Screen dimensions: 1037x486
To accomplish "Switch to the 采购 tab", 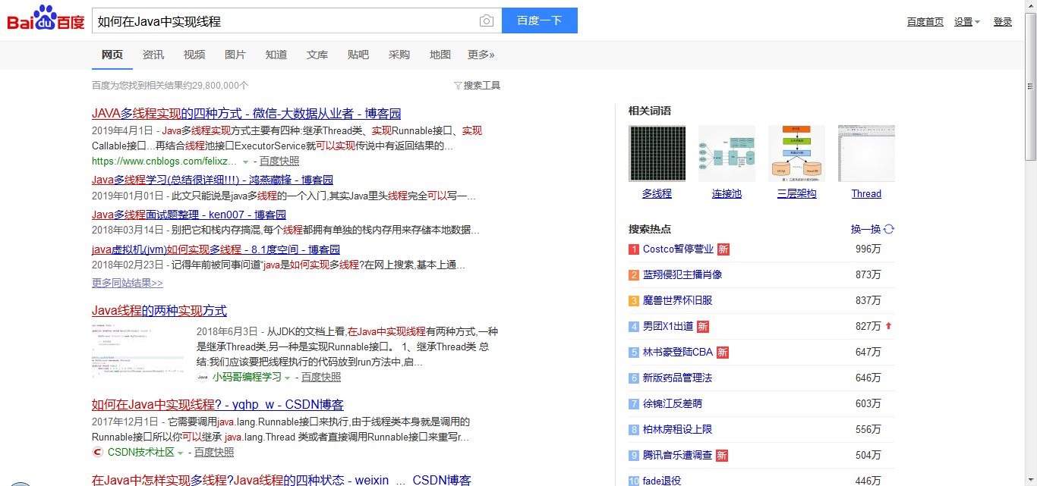I will click(x=399, y=55).
